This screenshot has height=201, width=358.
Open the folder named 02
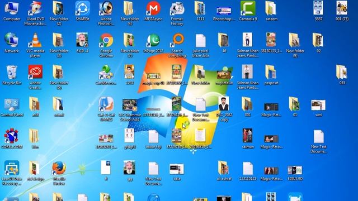(x=318, y=44)
